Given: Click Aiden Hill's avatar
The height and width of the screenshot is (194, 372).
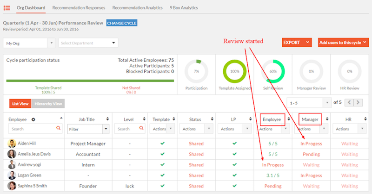Looking at the screenshot, I should [12, 144].
